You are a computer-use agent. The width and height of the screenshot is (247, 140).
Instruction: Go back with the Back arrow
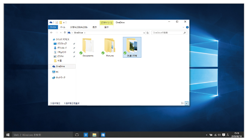click(x=52, y=33)
